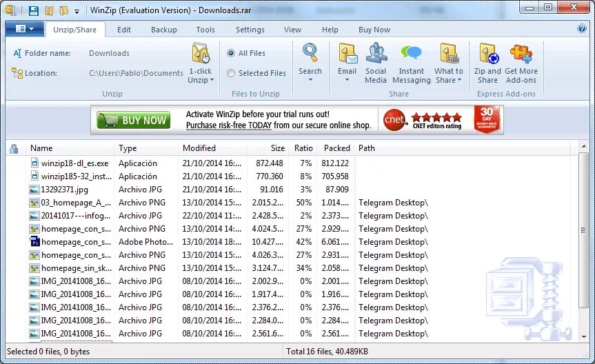Open the Buy Now ribbon tab

coord(374,30)
